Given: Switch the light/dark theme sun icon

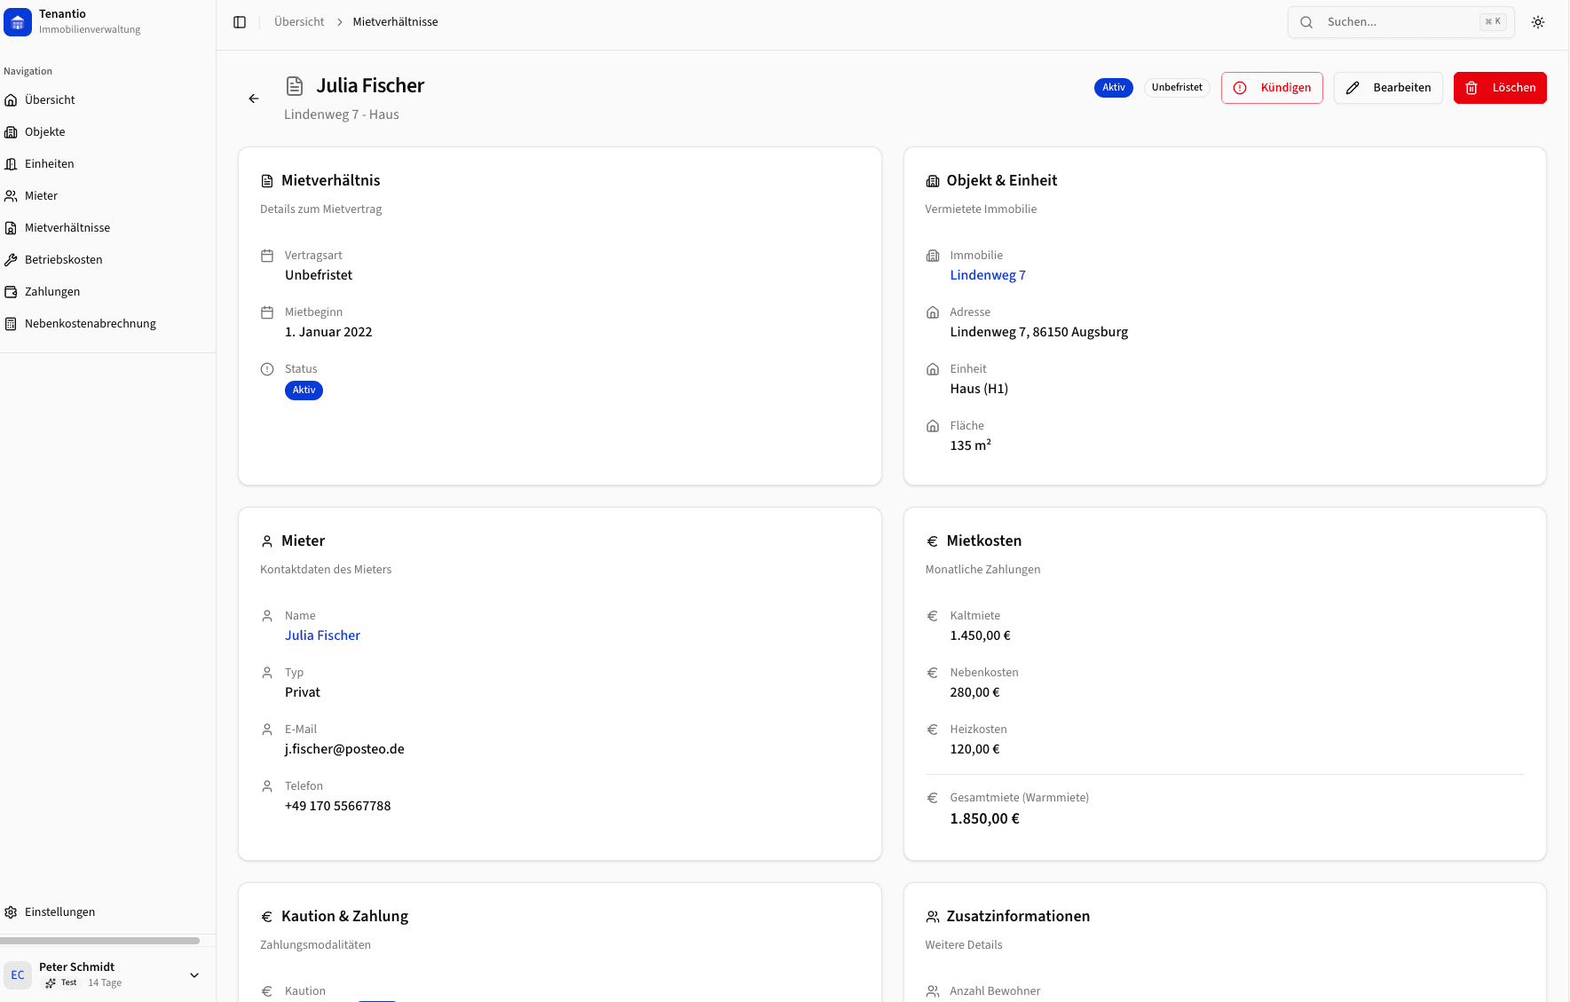Looking at the screenshot, I should [1538, 22].
